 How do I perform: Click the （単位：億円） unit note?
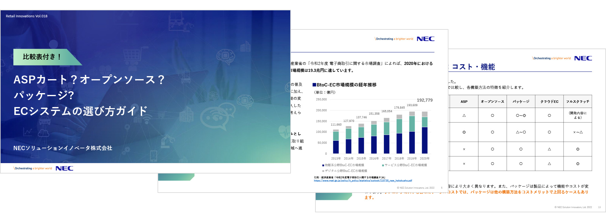coord(325,92)
